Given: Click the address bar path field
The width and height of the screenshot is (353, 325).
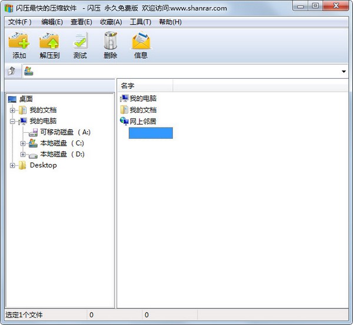Looking at the screenshot, I should coord(185,71).
